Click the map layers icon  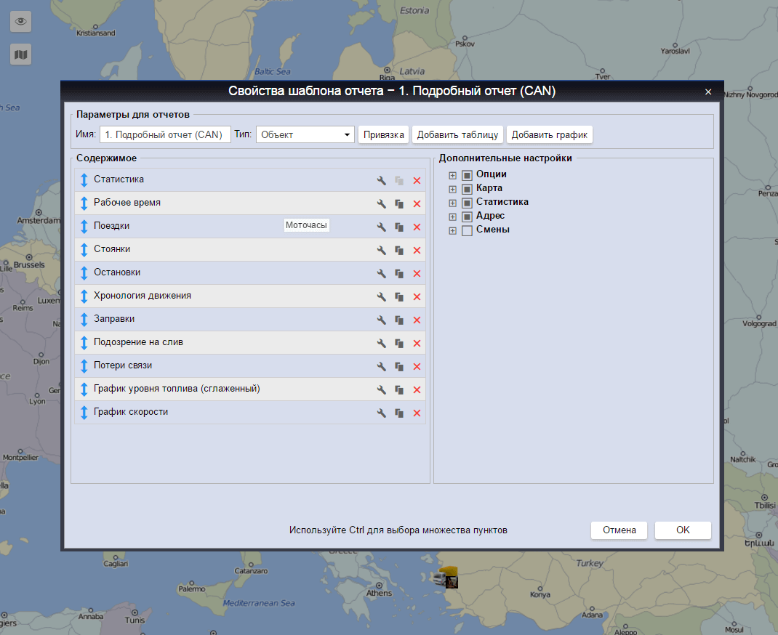tap(21, 54)
